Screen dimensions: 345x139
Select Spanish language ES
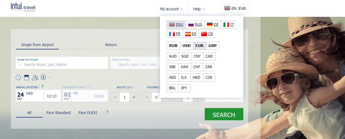(x=191, y=34)
